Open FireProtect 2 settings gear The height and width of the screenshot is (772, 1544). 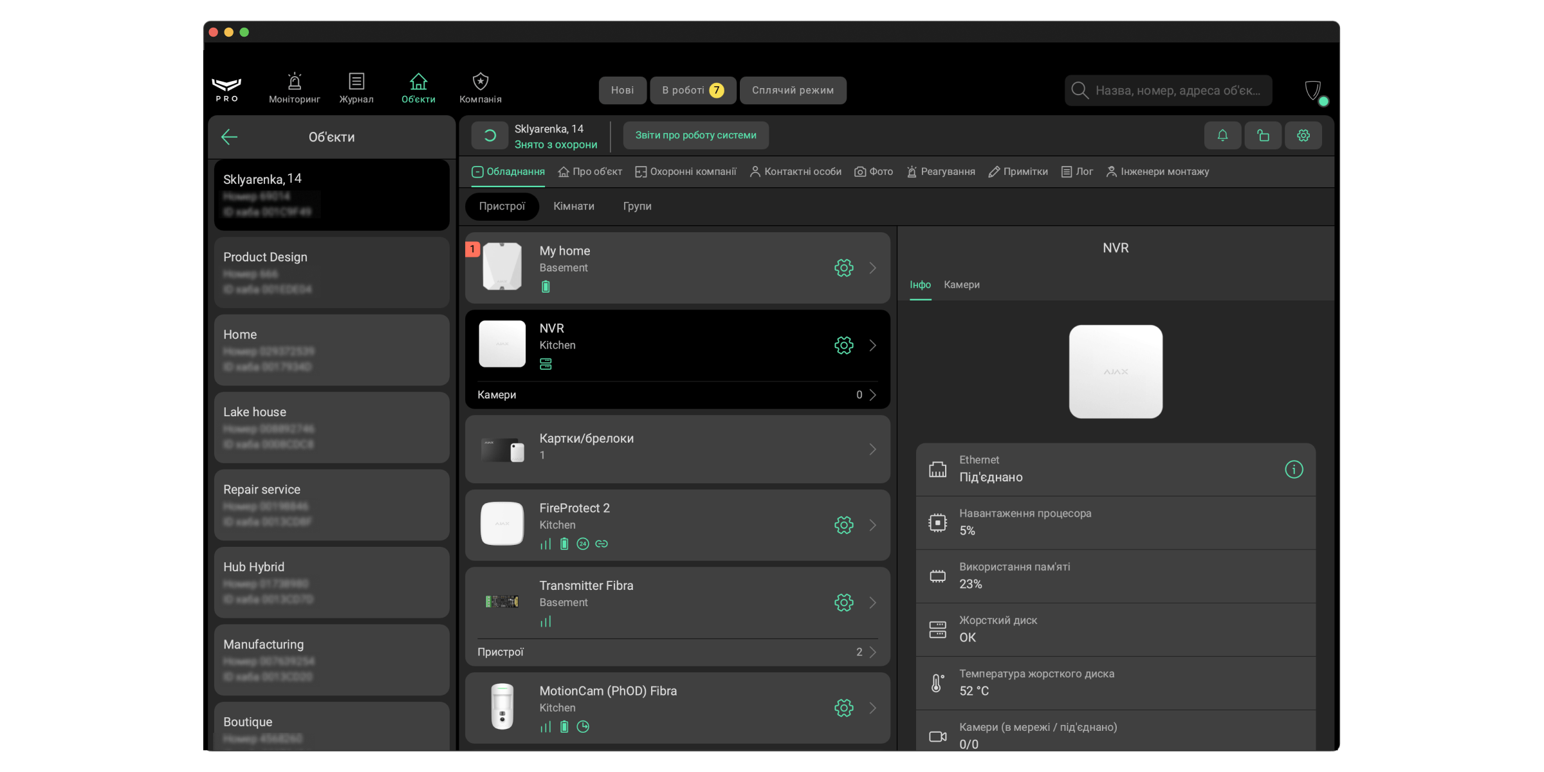coord(844,525)
